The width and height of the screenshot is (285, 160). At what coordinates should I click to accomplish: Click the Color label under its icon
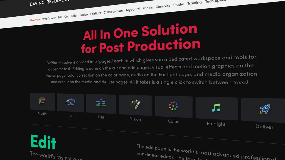(x=173, y=121)
